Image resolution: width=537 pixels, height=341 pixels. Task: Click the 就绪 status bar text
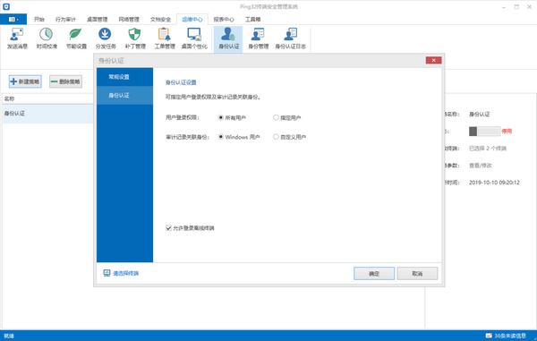tap(9, 337)
